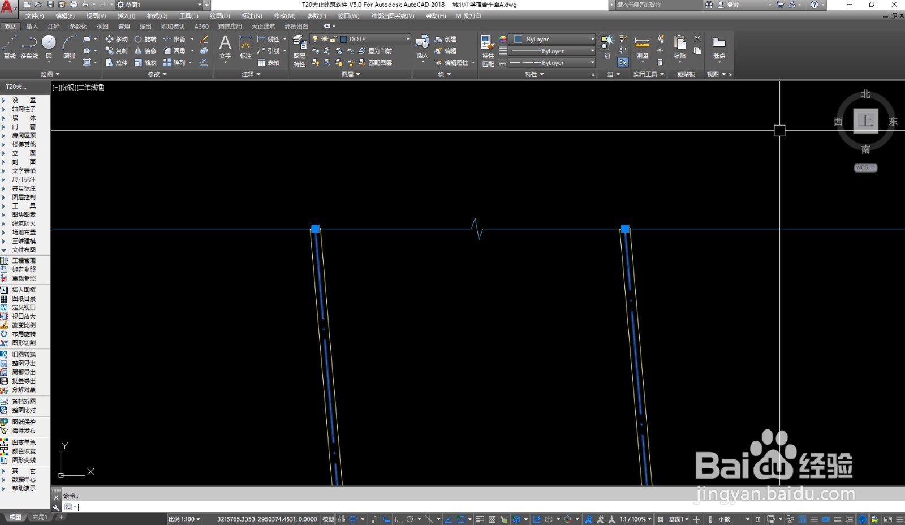Toggle lineweight display in status bar
Screen dimensions: 905x525
coord(480,519)
